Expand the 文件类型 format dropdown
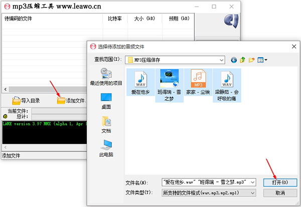301x207 pixels. (x=253, y=193)
